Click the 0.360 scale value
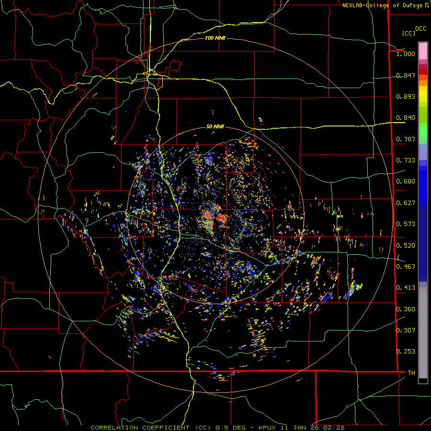431x431 pixels. 406,309
